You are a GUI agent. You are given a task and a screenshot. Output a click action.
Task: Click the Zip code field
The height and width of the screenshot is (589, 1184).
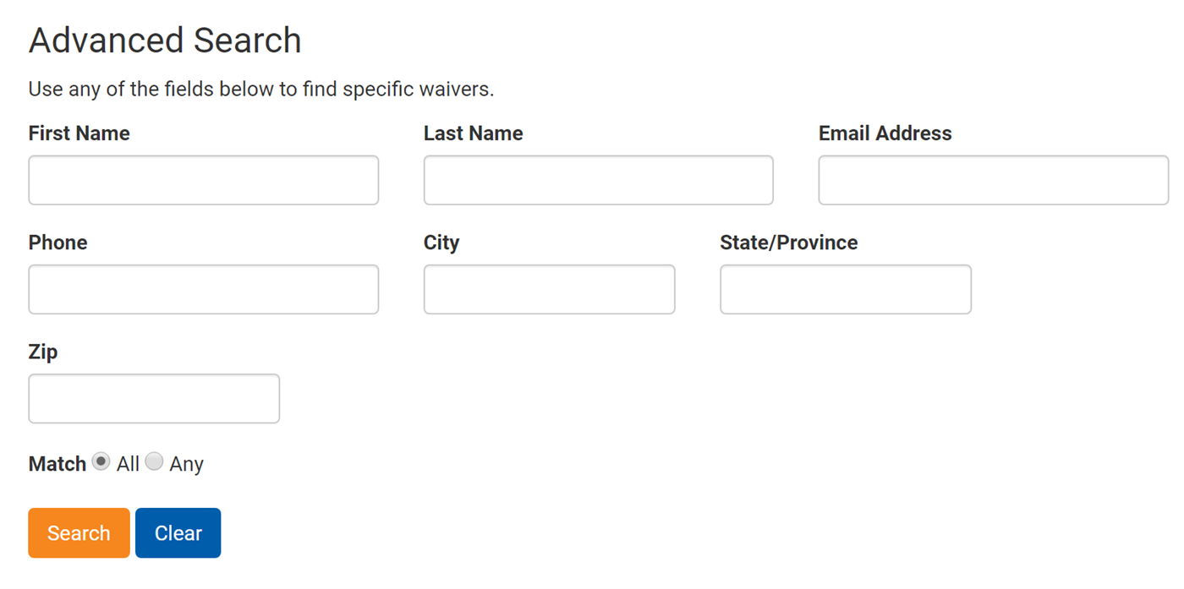click(154, 398)
